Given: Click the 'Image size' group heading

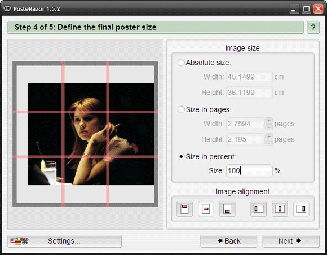Looking at the screenshot, I should coord(242,48).
